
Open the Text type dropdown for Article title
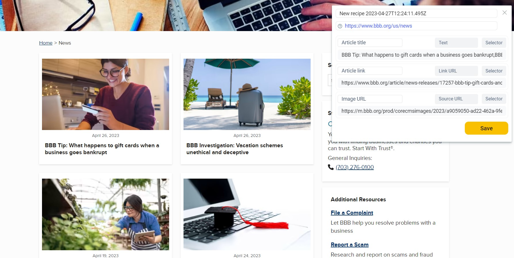pos(456,43)
